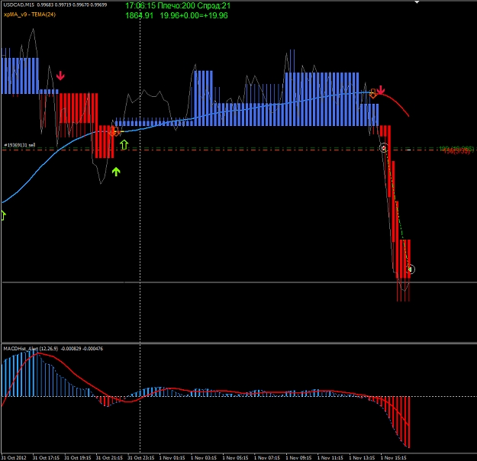Click the red MACD signal line peak
477x461 pixels.
tap(38, 353)
